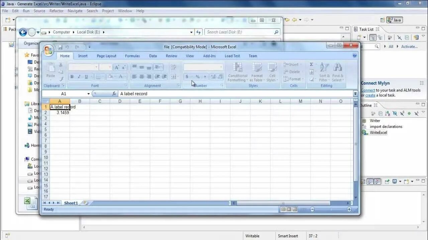Click the Paste button in Clipboard group
This screenshot has width=428, height=240.
coord(51,71)
